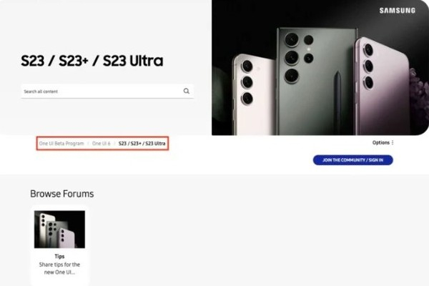Click the Samsung logo in the banner
The image size is (429, 286).
pyautogui.click(x=398, y=11)
